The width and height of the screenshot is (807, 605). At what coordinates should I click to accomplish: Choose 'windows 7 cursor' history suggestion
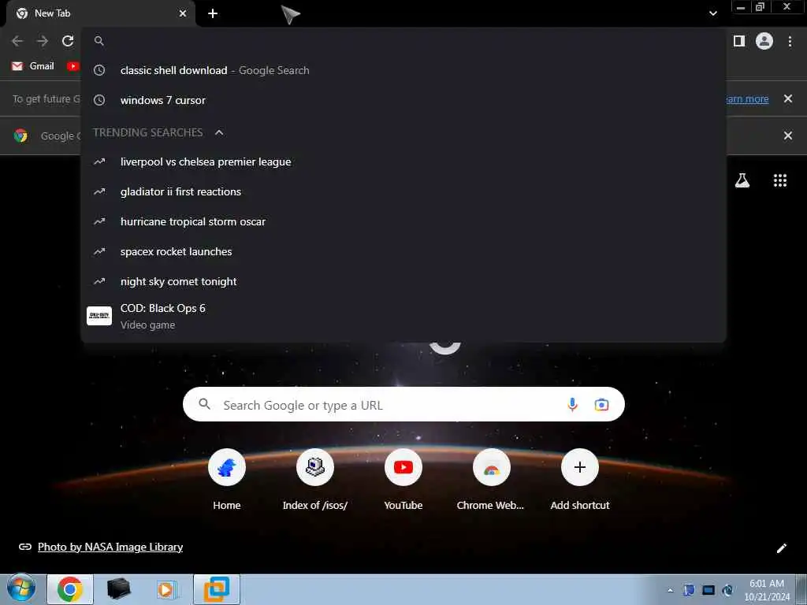[403, 100]
